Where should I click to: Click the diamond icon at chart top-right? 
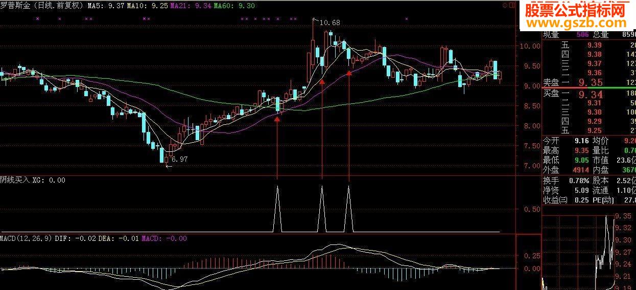tap(505, 5)
